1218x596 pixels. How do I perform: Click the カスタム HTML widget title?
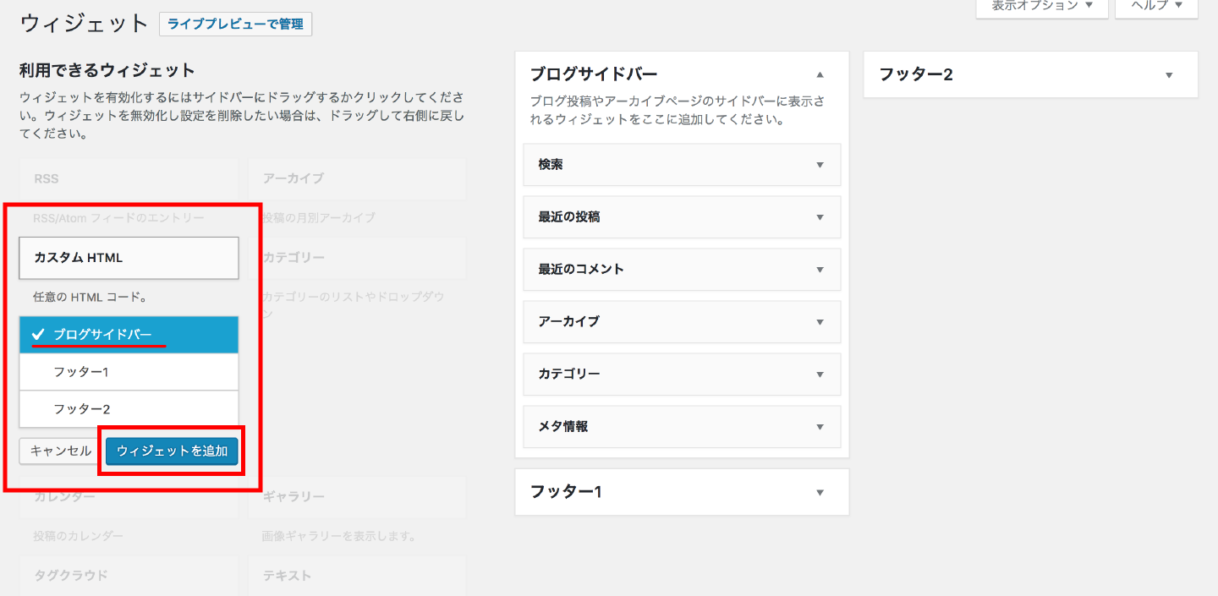129,258
